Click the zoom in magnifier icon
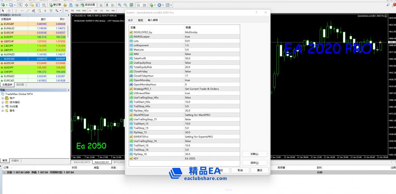Image resolution: width=396 pixels, height=194 pixels. [120, 5]
